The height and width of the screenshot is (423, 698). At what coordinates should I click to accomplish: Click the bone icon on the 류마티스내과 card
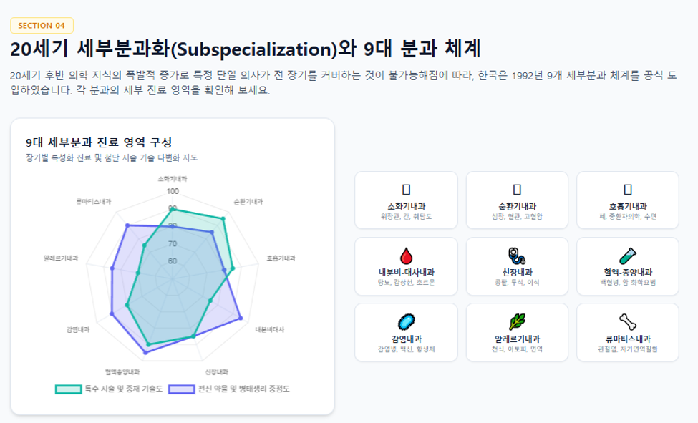(x=628, y=322)
